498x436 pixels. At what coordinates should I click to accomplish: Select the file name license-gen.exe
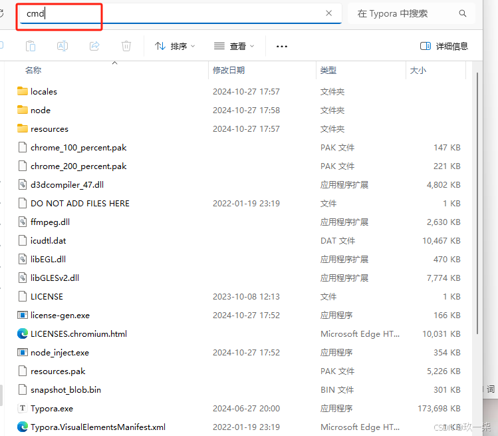pyautogui.click(x=60, y=316)
